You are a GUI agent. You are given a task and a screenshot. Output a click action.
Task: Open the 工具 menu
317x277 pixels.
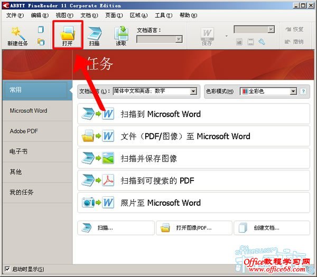pos(164,15)
